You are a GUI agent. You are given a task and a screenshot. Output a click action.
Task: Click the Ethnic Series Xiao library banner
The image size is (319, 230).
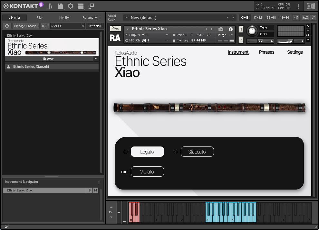[x=52, y=47]
